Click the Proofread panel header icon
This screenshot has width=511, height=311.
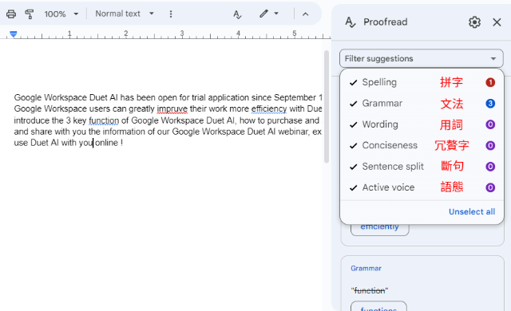[351, 22]
